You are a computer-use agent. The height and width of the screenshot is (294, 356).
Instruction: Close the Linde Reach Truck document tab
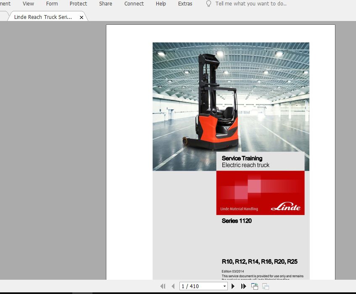click(x=82, y=17)
